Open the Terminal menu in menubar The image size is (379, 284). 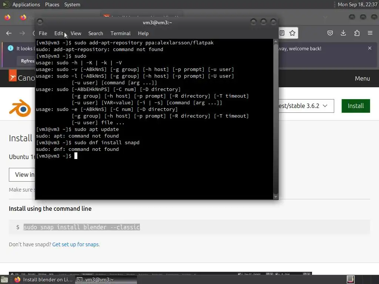pyautogui.click(x=120, y=33)
